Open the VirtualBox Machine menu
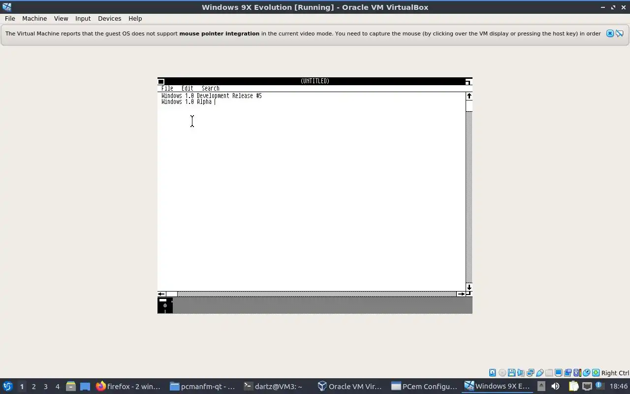 click(34, 18)
